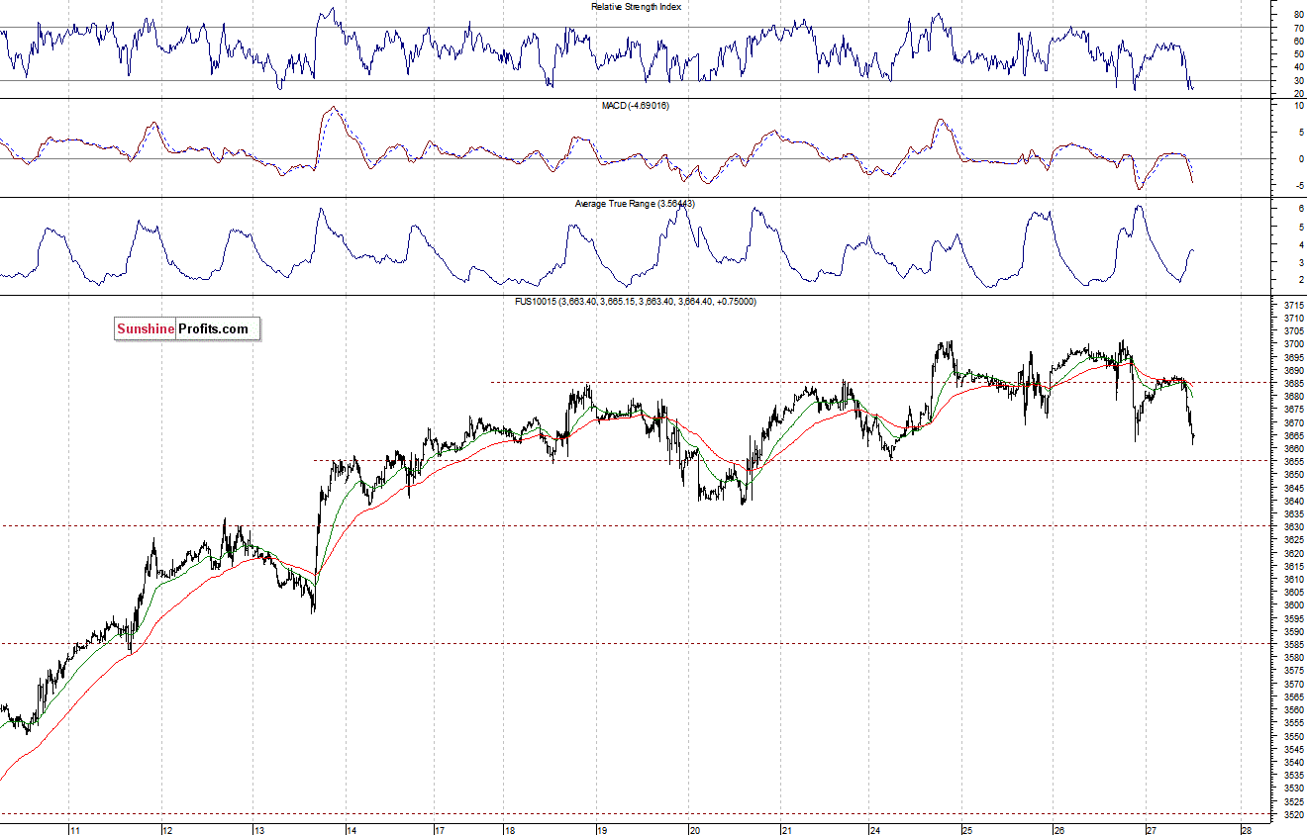
Task: Select the Average True Range (3.56443) title
Action: [636, 204]
